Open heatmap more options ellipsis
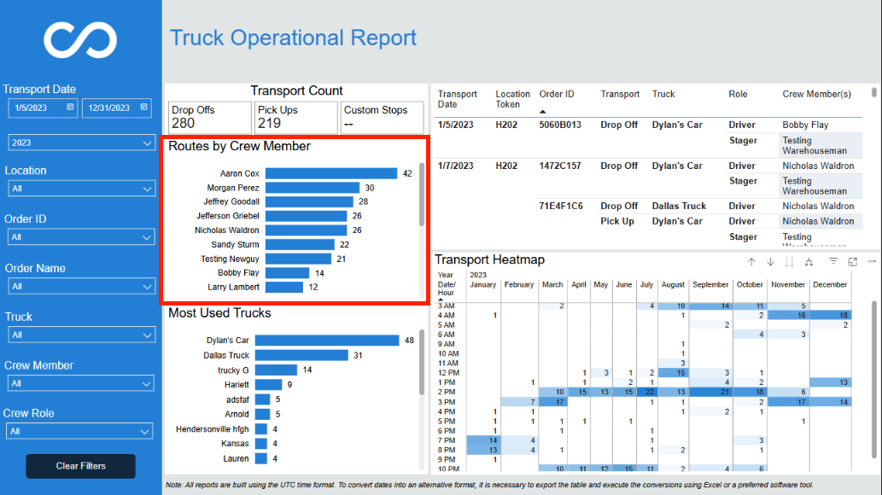The height and width of the screenshot is (495, 882). 872,261
